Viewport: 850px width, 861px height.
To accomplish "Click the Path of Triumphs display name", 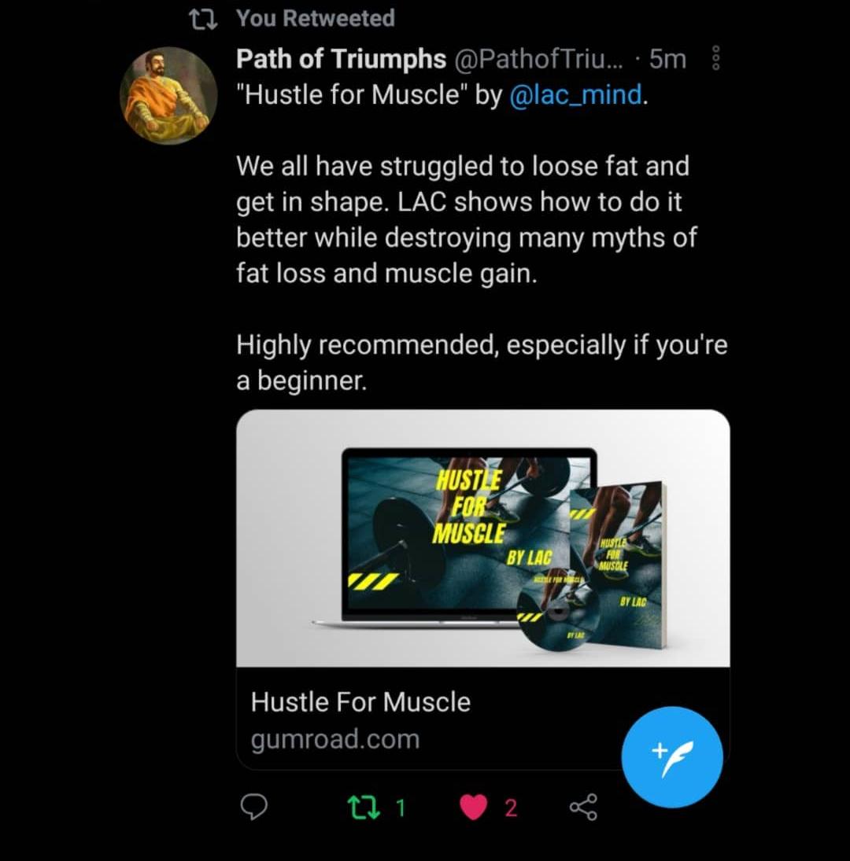I will click(x=342, y=59).
